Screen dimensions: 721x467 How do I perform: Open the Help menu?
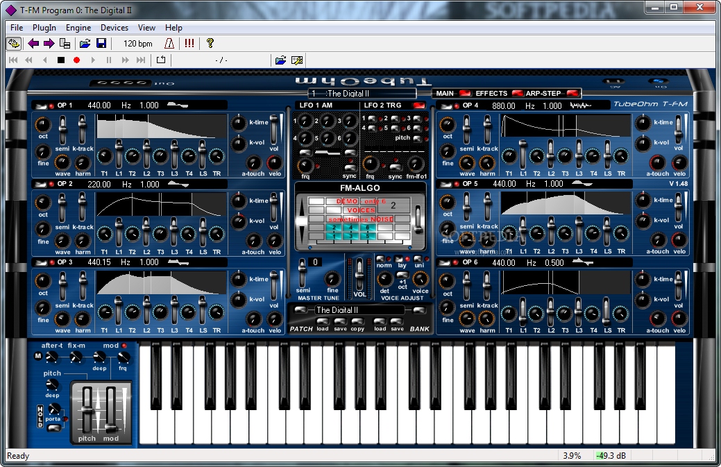point(173,28)
